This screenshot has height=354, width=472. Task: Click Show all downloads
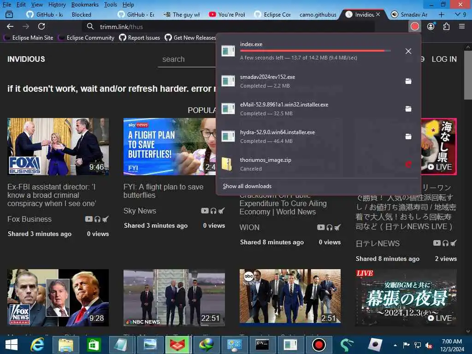pos(247,186)
